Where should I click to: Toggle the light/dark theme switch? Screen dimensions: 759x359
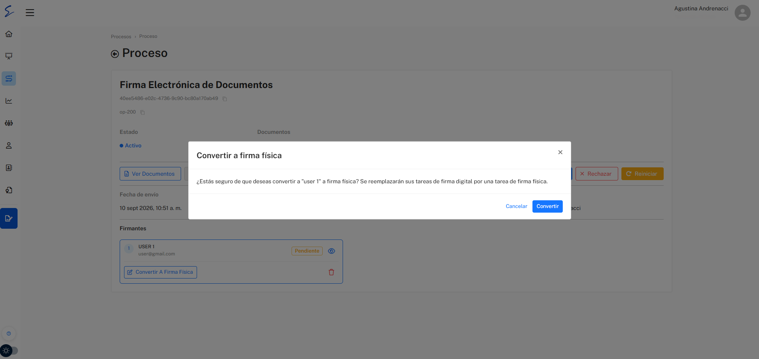tap(9, 351)
